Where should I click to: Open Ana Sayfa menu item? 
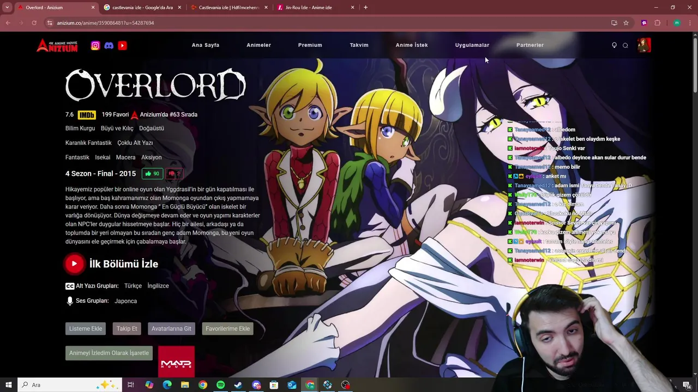point(206,45)
